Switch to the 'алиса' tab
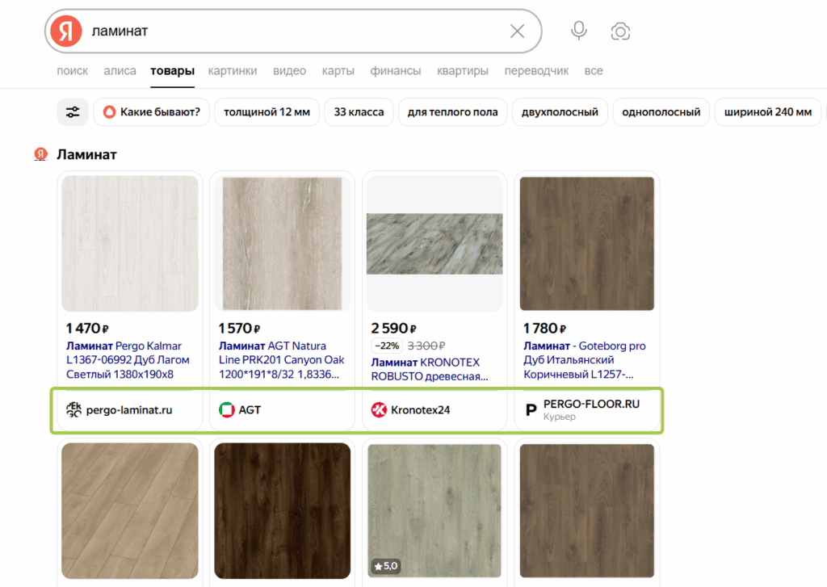Screen dimensions: 827x587 coord(120,71)
